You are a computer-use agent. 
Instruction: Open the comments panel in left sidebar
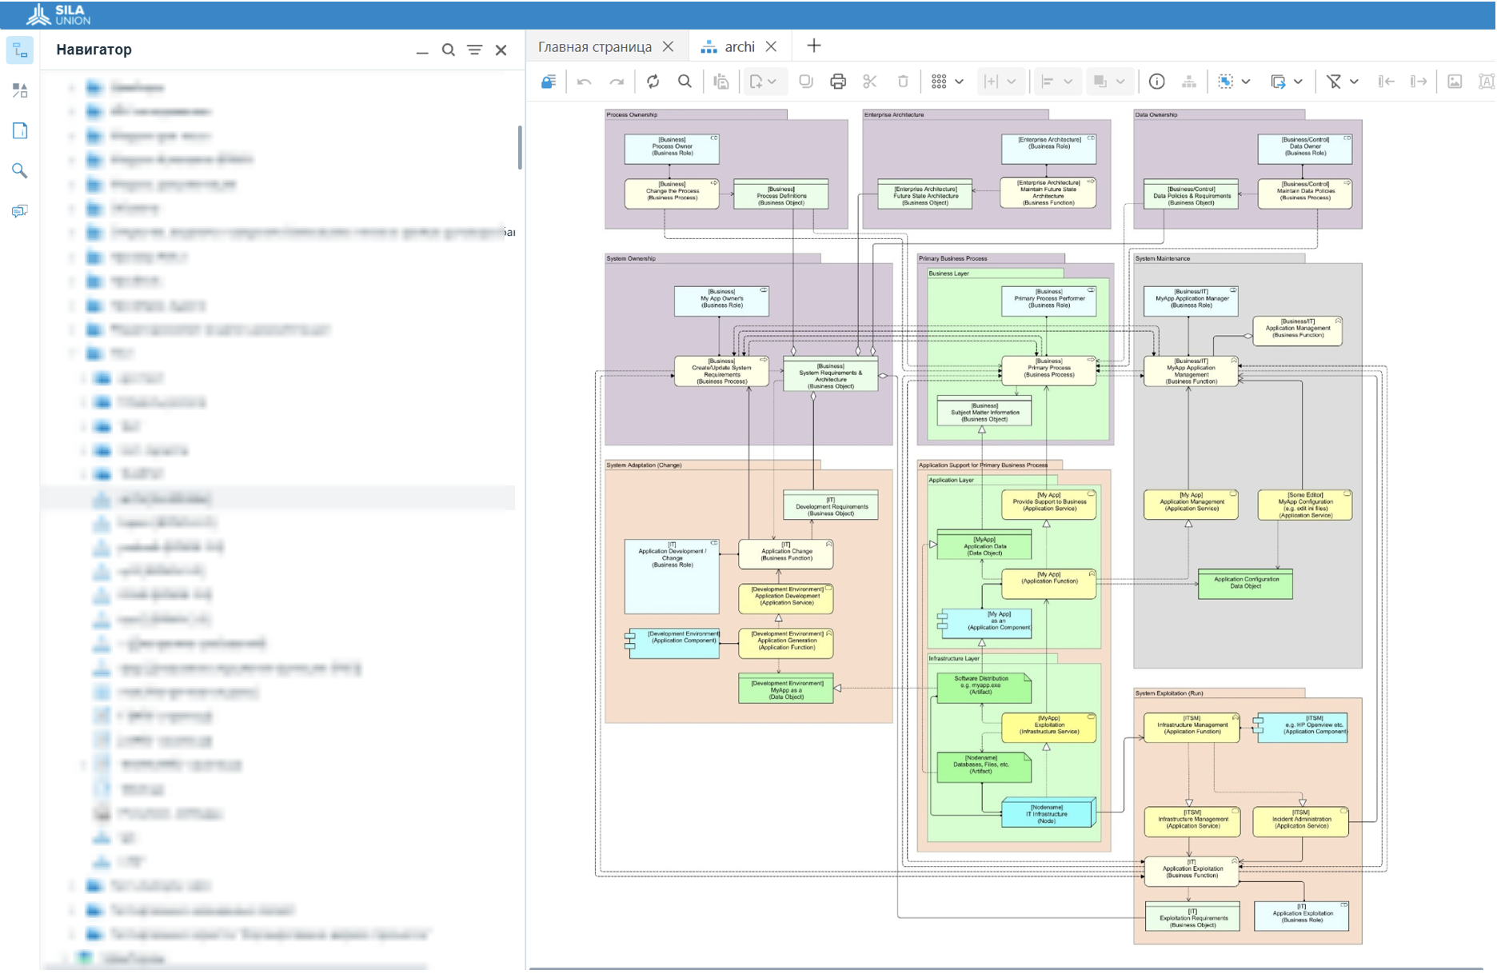tap(20, 211)
